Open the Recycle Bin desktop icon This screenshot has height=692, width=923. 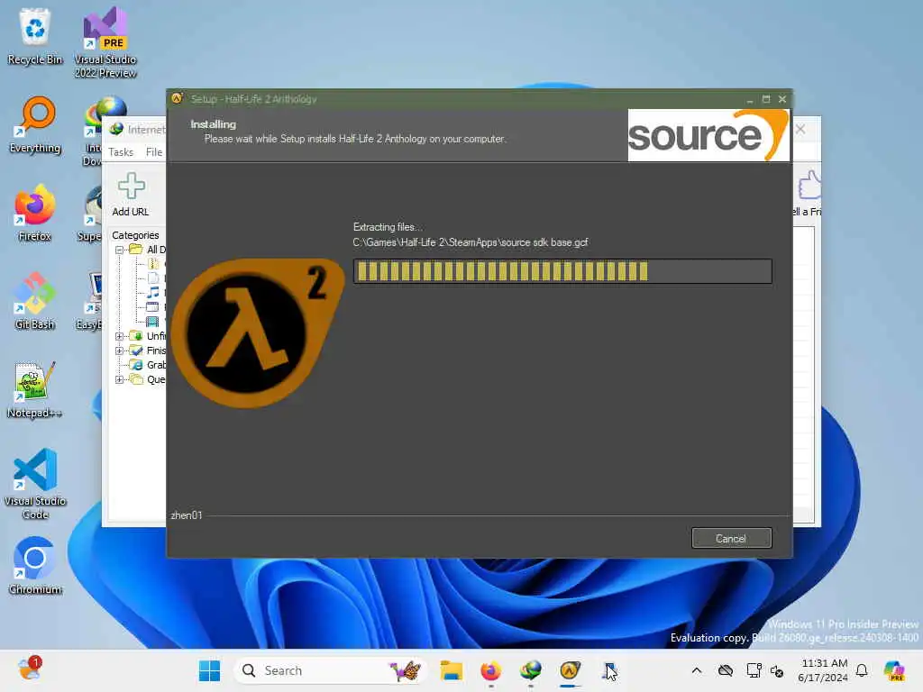[35, 36]
